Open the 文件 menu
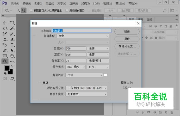 coord(15,3)
